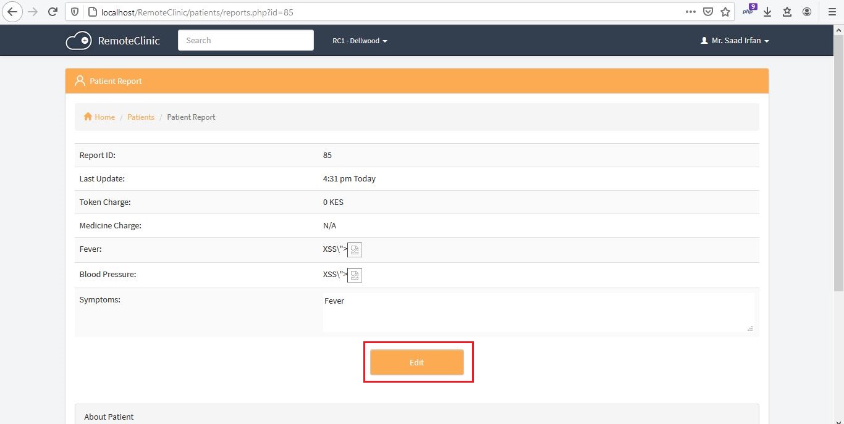
Task: Click the orange Edit button
Action: pos(417,362)
